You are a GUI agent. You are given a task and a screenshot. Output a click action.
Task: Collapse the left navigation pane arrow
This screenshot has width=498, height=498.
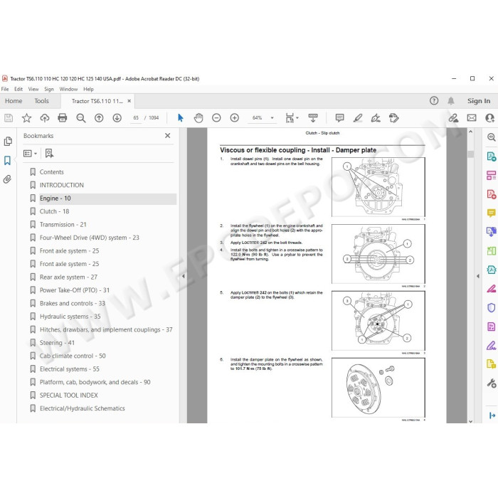[184, 276]
